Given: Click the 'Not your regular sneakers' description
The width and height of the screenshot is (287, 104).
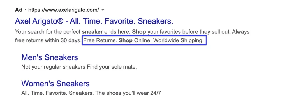Looking at the screenshot, I should 53,67.
